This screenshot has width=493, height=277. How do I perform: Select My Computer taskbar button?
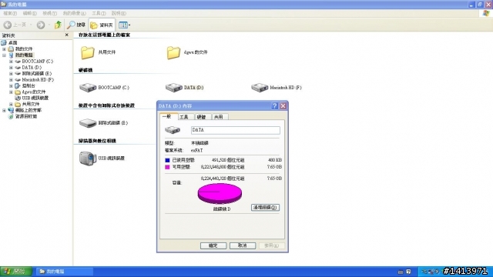(x=65, y=272)
